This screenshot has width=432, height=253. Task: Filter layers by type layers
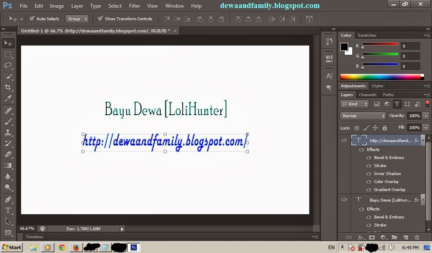click(x=397, y=104)
